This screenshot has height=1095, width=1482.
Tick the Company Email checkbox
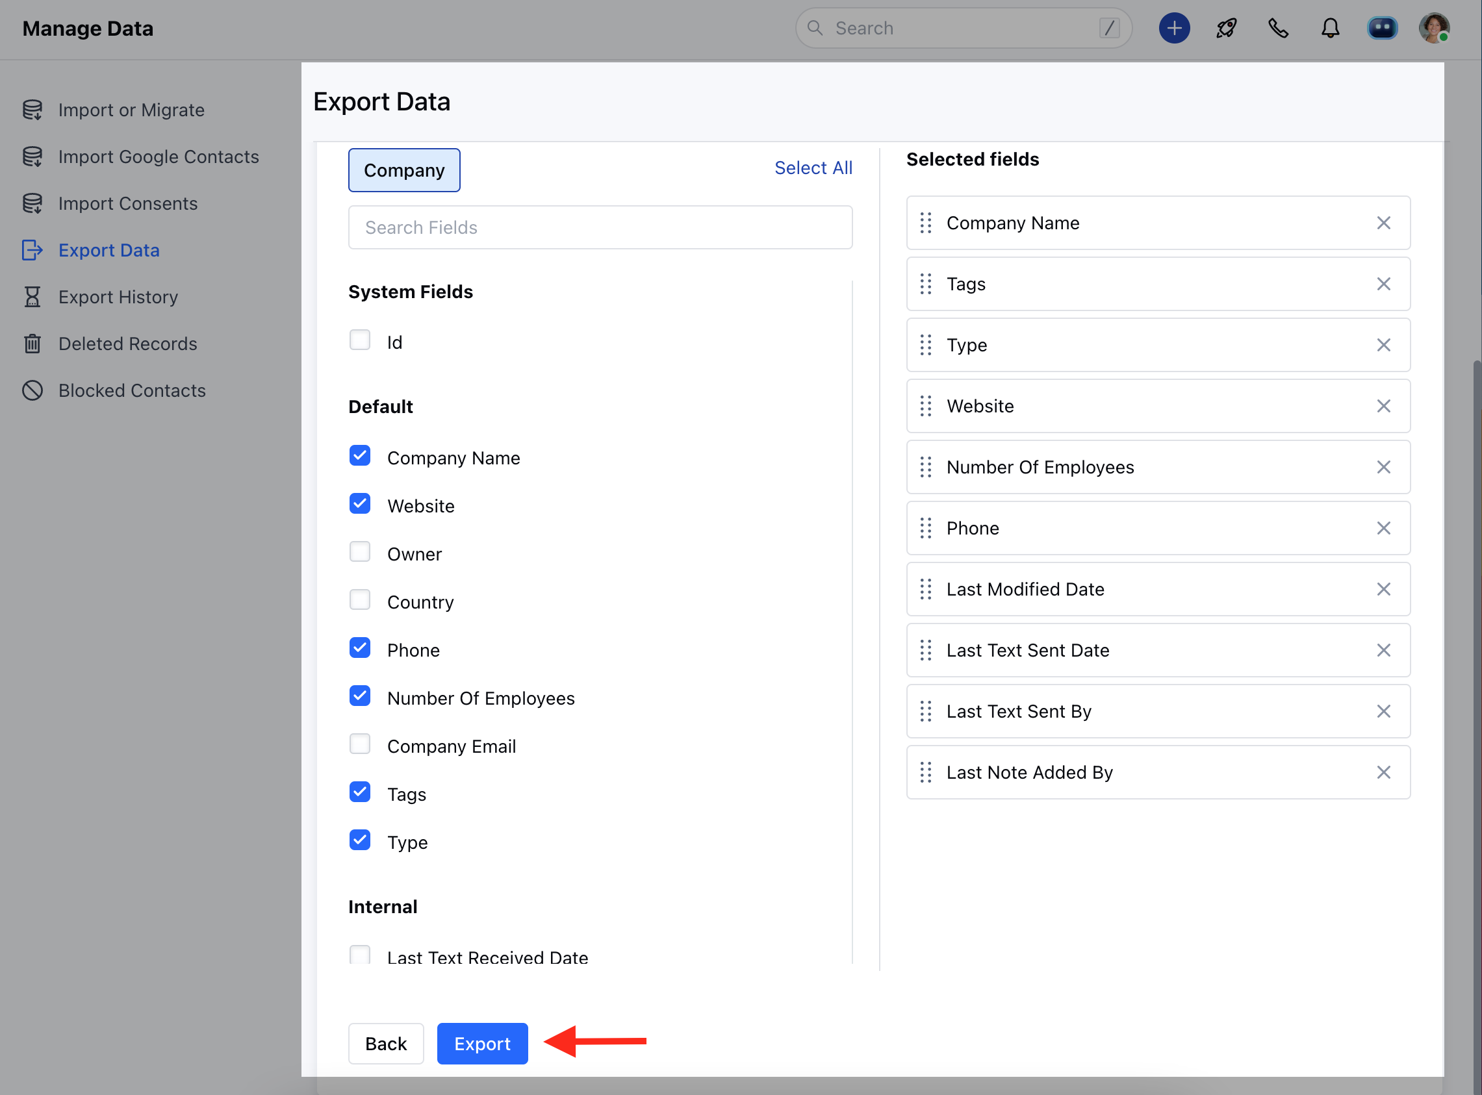tap(360, 744)
